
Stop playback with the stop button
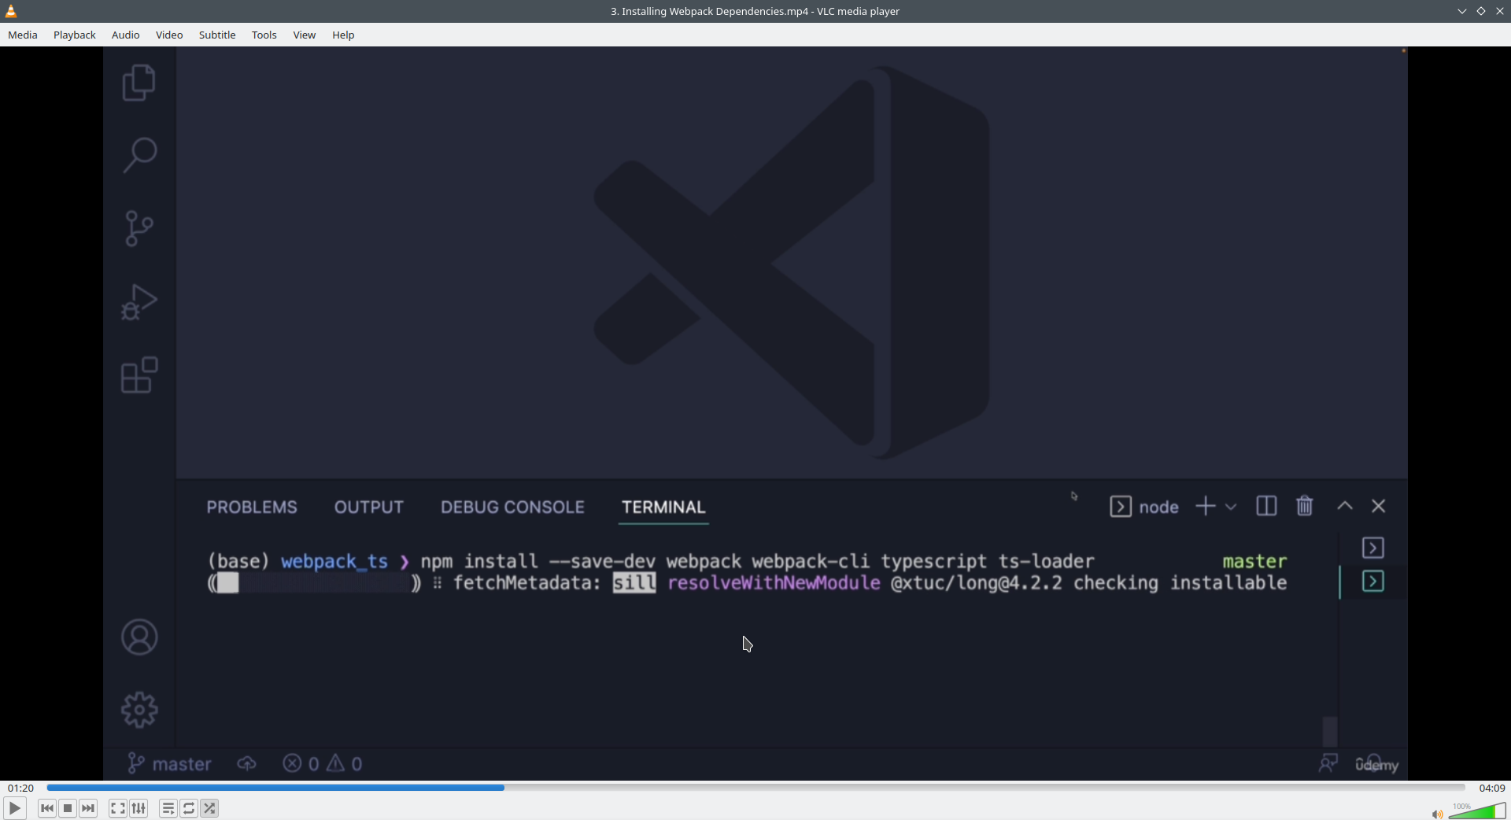(x=68, y=808)
